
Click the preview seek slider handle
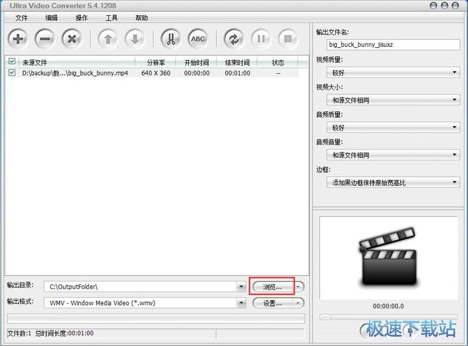click(325, 317)
